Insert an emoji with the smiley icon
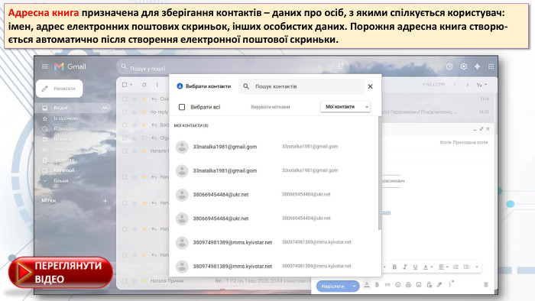Screen dimensions: 535x301 click(398, 284)
